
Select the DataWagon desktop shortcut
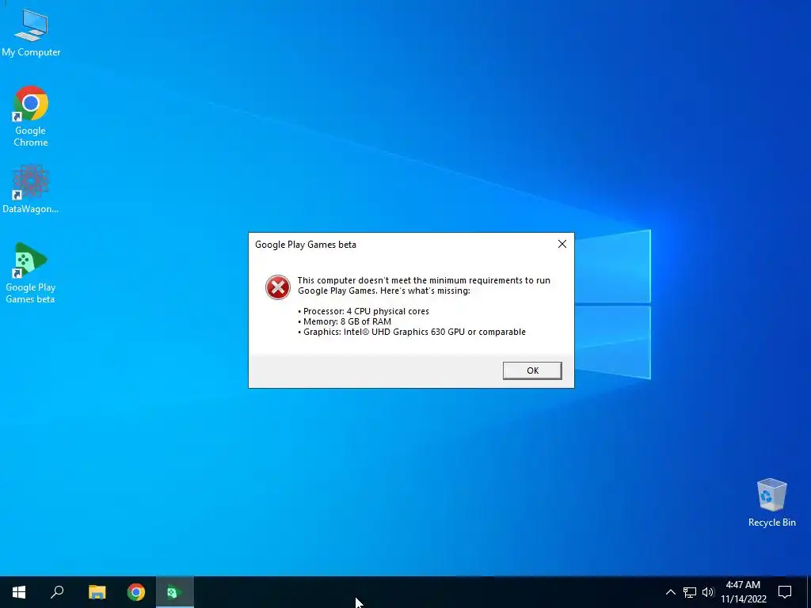point(31,189)
